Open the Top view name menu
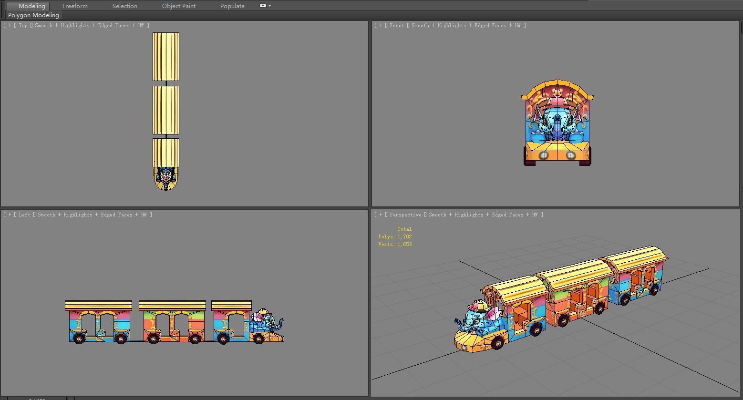 click(23, 25)
